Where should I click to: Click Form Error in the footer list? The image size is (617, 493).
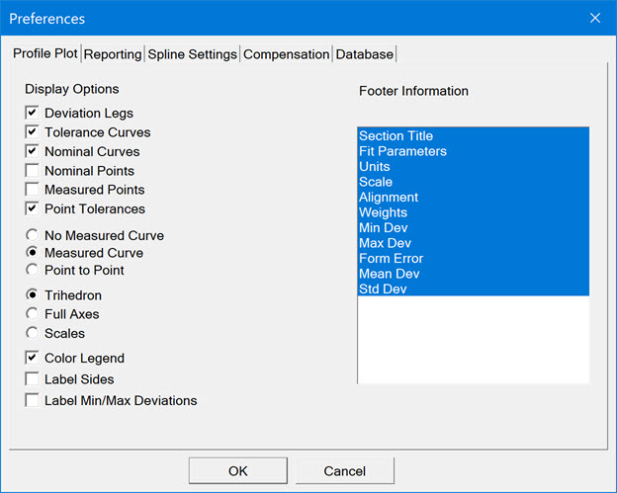point(391,259)
